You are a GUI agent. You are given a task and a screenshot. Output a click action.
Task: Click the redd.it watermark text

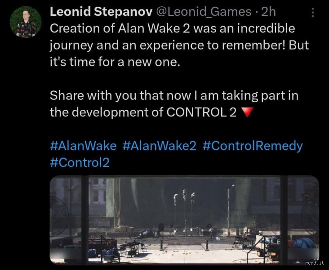[315, 263]
